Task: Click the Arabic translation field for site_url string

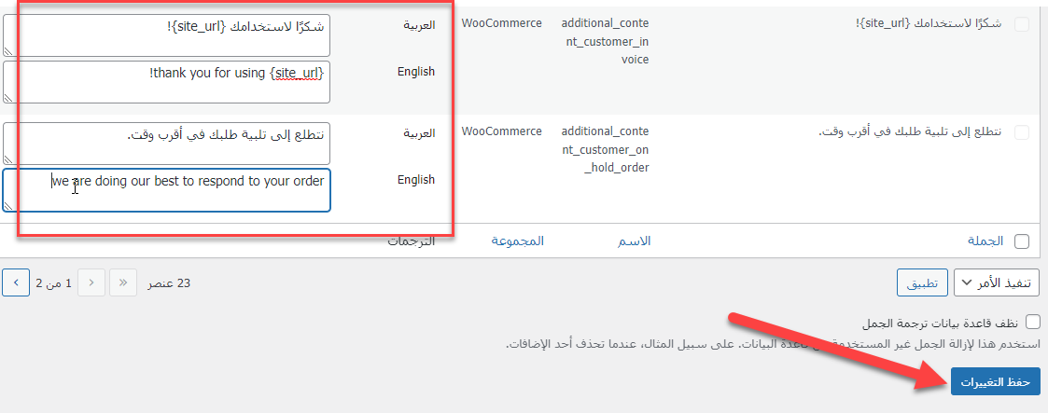Action: point(168,34)
